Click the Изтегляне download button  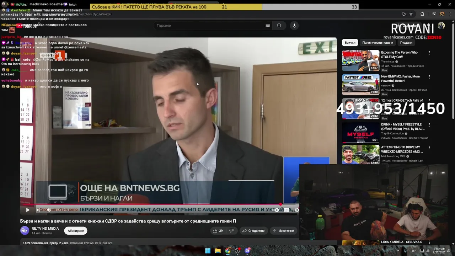coord(283,231)
